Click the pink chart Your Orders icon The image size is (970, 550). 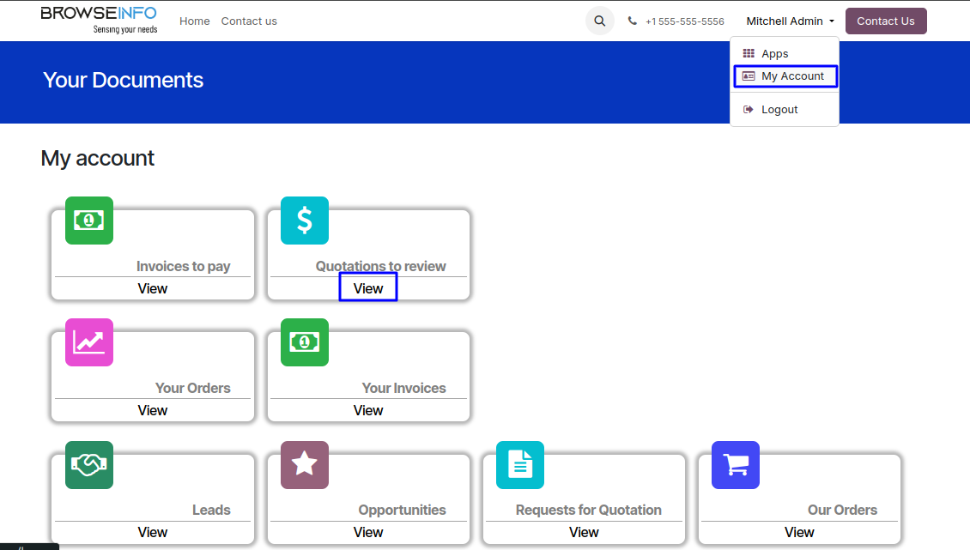point(89,342)
